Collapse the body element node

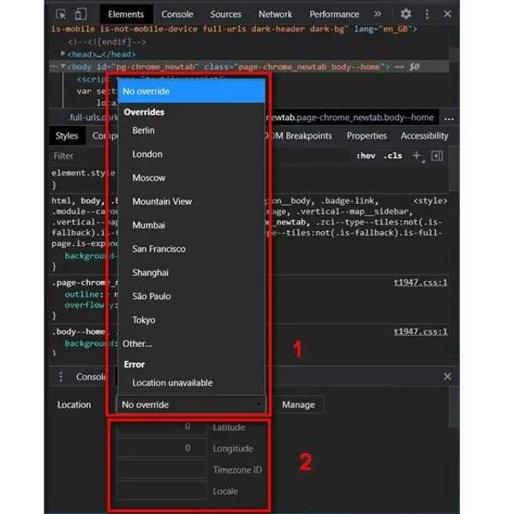63,66
